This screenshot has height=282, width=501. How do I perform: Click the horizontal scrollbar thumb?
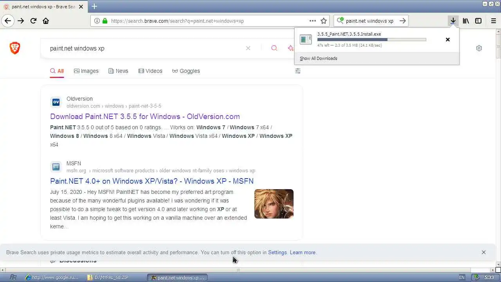[x=238, y=270]
